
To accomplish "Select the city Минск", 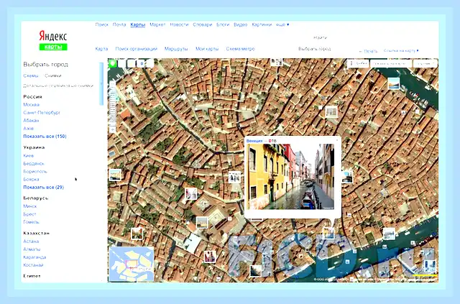I will click(x=30, y=206).
